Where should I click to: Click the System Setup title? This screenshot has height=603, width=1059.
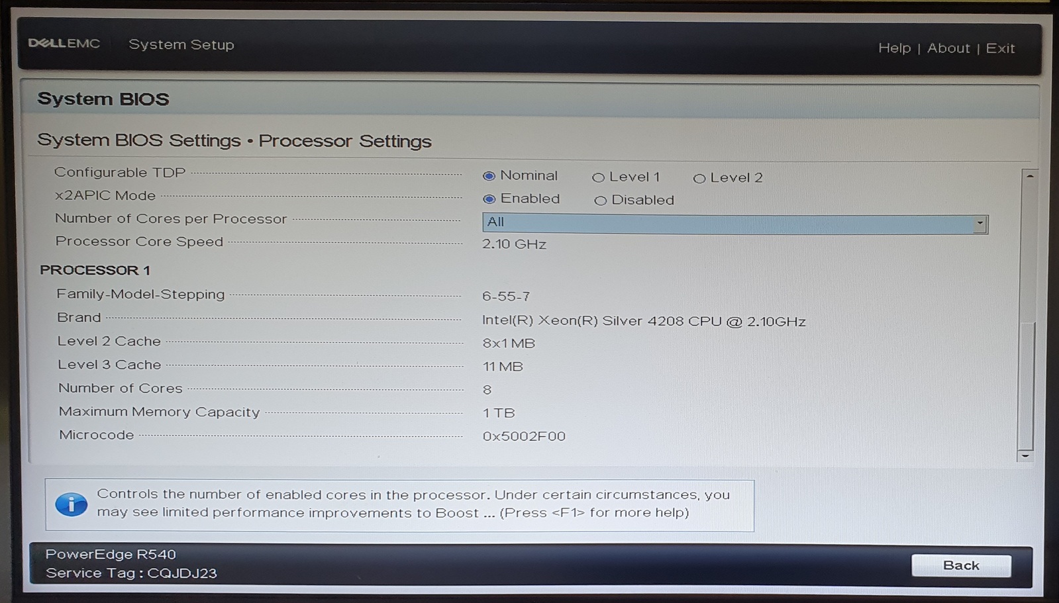click(x=181, y=44)
